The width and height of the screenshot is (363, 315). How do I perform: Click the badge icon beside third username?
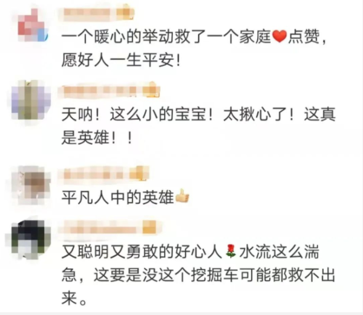tap(139, 174)
